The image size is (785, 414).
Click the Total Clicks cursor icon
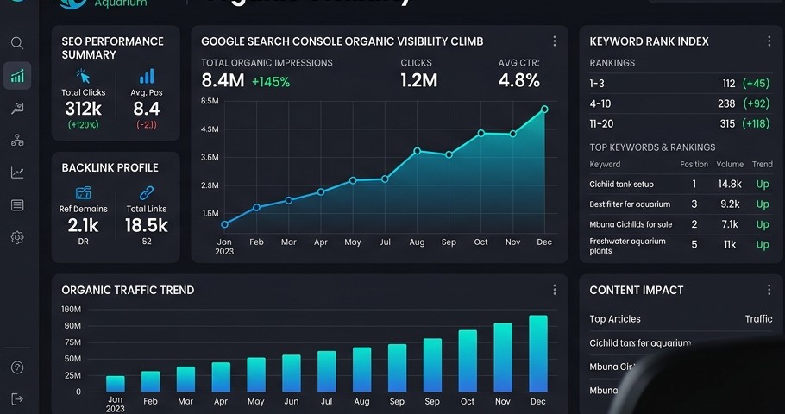(x=83, y=76)
